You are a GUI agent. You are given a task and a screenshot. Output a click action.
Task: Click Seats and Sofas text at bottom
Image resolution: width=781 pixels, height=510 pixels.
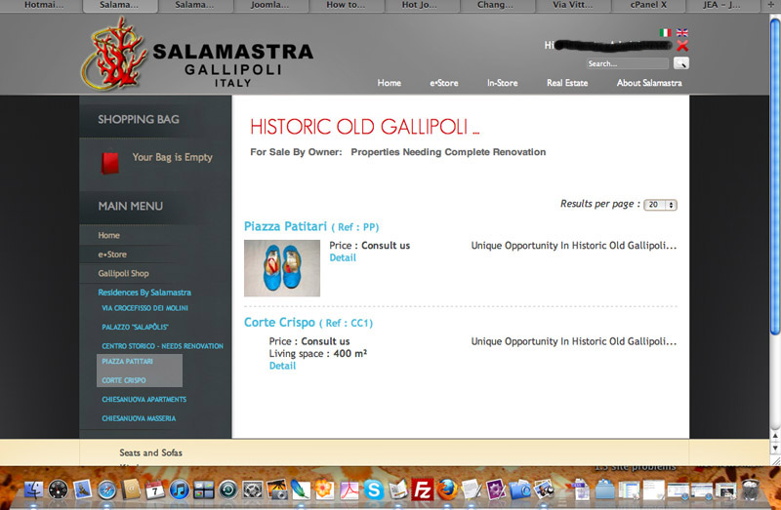[151, 452]
